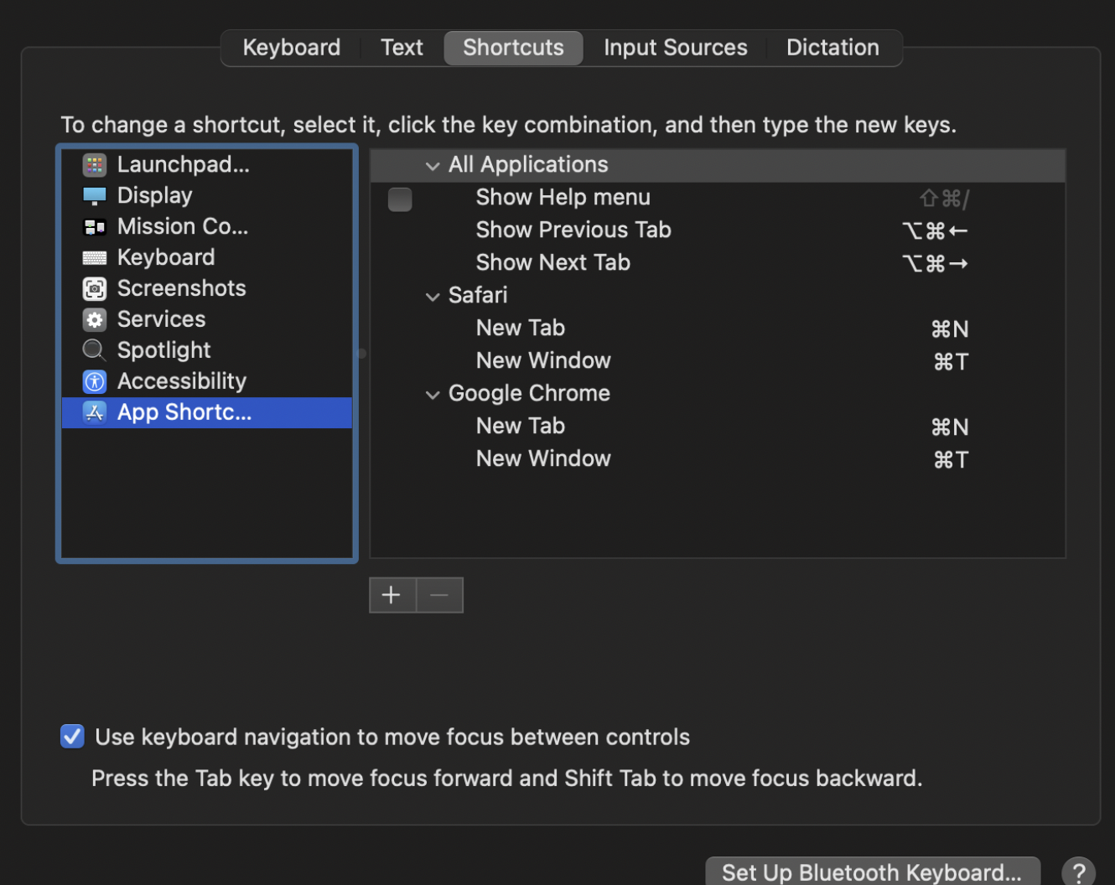Enable the Show Help menu checkbox
The width and height of the screenshot is (1115, 885).
400,199
